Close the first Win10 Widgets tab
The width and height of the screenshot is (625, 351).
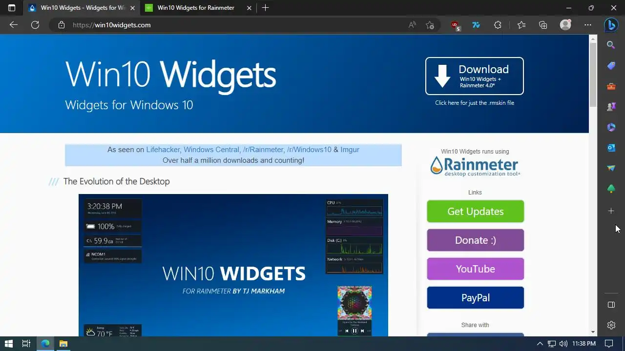coord(133,8)
